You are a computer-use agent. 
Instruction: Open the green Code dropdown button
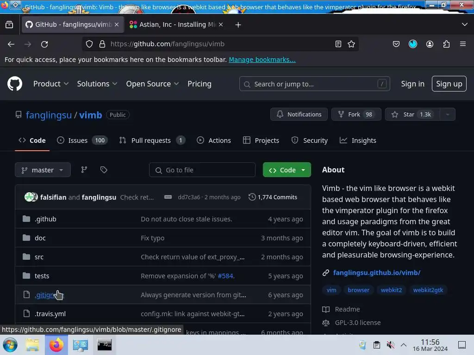pyautogui.click(x=287, y=170)
